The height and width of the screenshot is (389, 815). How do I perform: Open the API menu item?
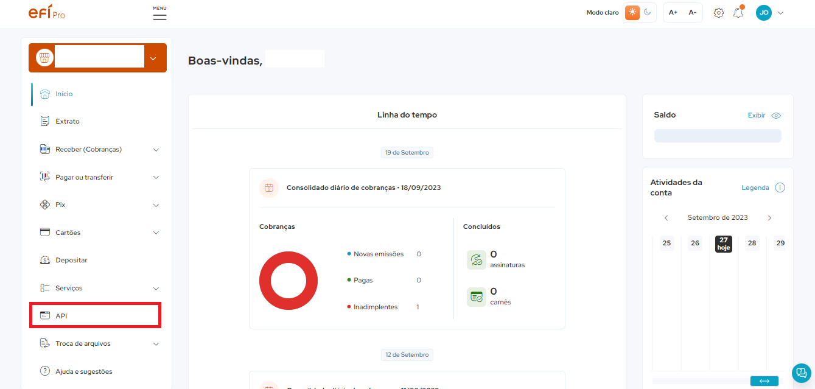click(x=96, y=315)
